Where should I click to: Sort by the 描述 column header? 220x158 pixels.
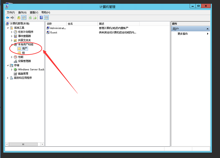(x=119, y=24)
